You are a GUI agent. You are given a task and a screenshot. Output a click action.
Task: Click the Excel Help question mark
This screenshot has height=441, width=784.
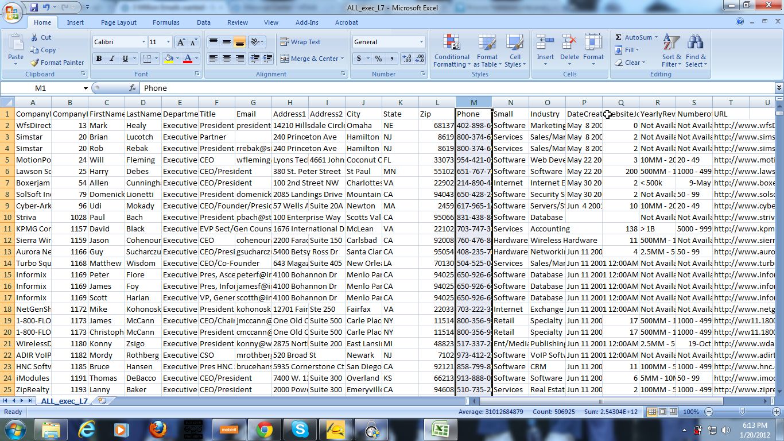(740, 22)
